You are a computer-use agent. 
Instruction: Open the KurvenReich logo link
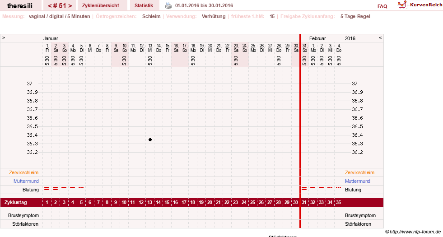[420, 5]
